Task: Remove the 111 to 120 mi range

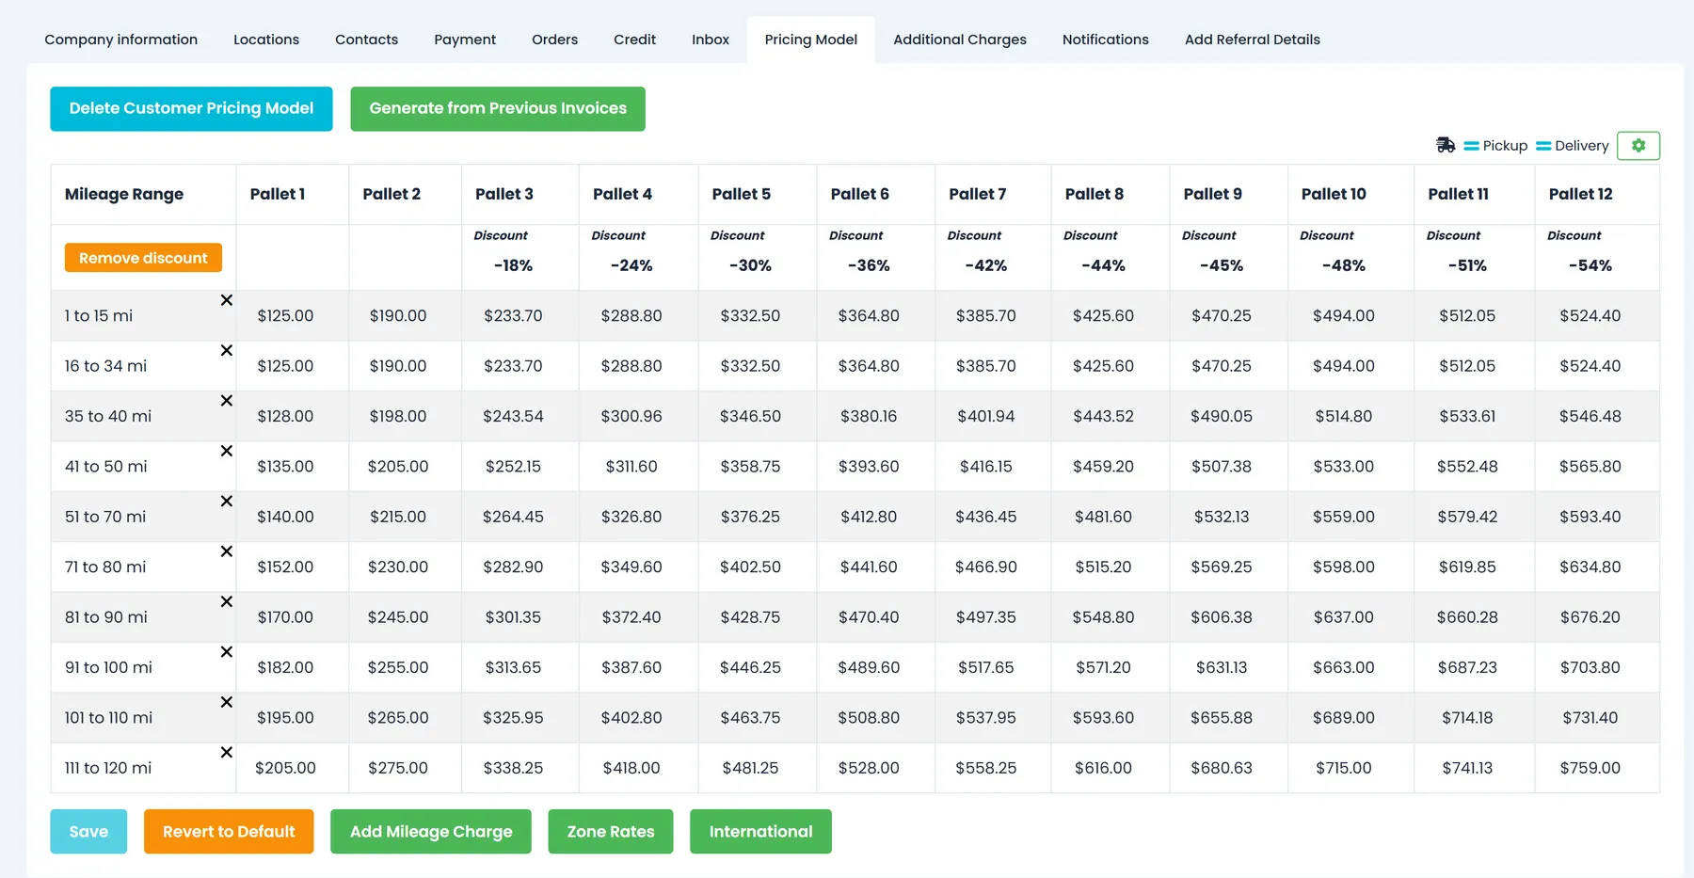Action: point(227,753)
